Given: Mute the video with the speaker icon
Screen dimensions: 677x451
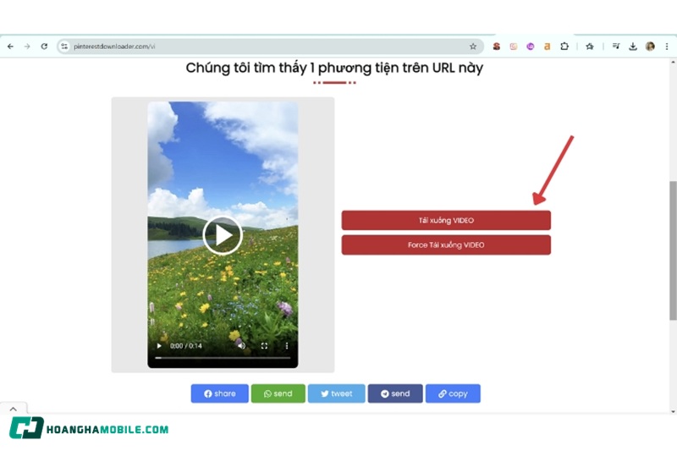Looking at the screenshot, I should 241,346.
